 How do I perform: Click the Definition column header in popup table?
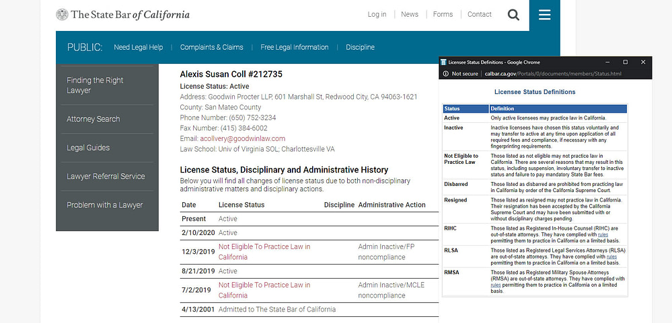[558, 109]
